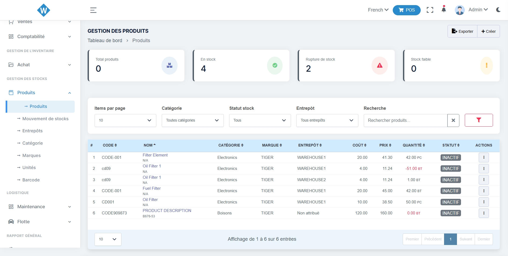Click inside the Rechercher produits search field
The image size is (508, 256).
tap(403, 120)
